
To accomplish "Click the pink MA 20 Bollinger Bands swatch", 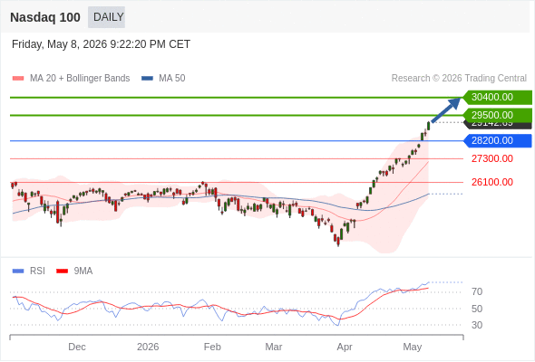I will [x=18, y=79].
